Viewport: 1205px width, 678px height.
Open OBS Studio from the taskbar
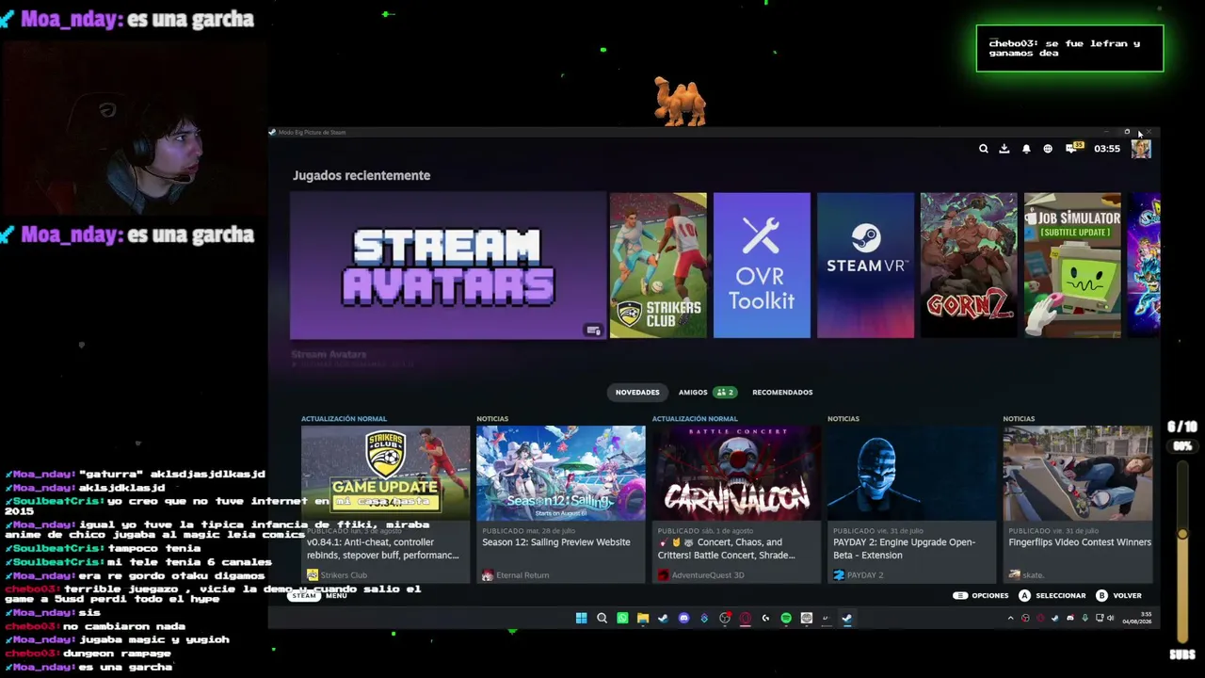click(x=725, y=619)
